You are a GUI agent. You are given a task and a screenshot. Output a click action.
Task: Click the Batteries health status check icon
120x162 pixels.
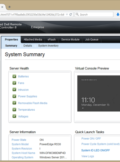coord(14,76)
